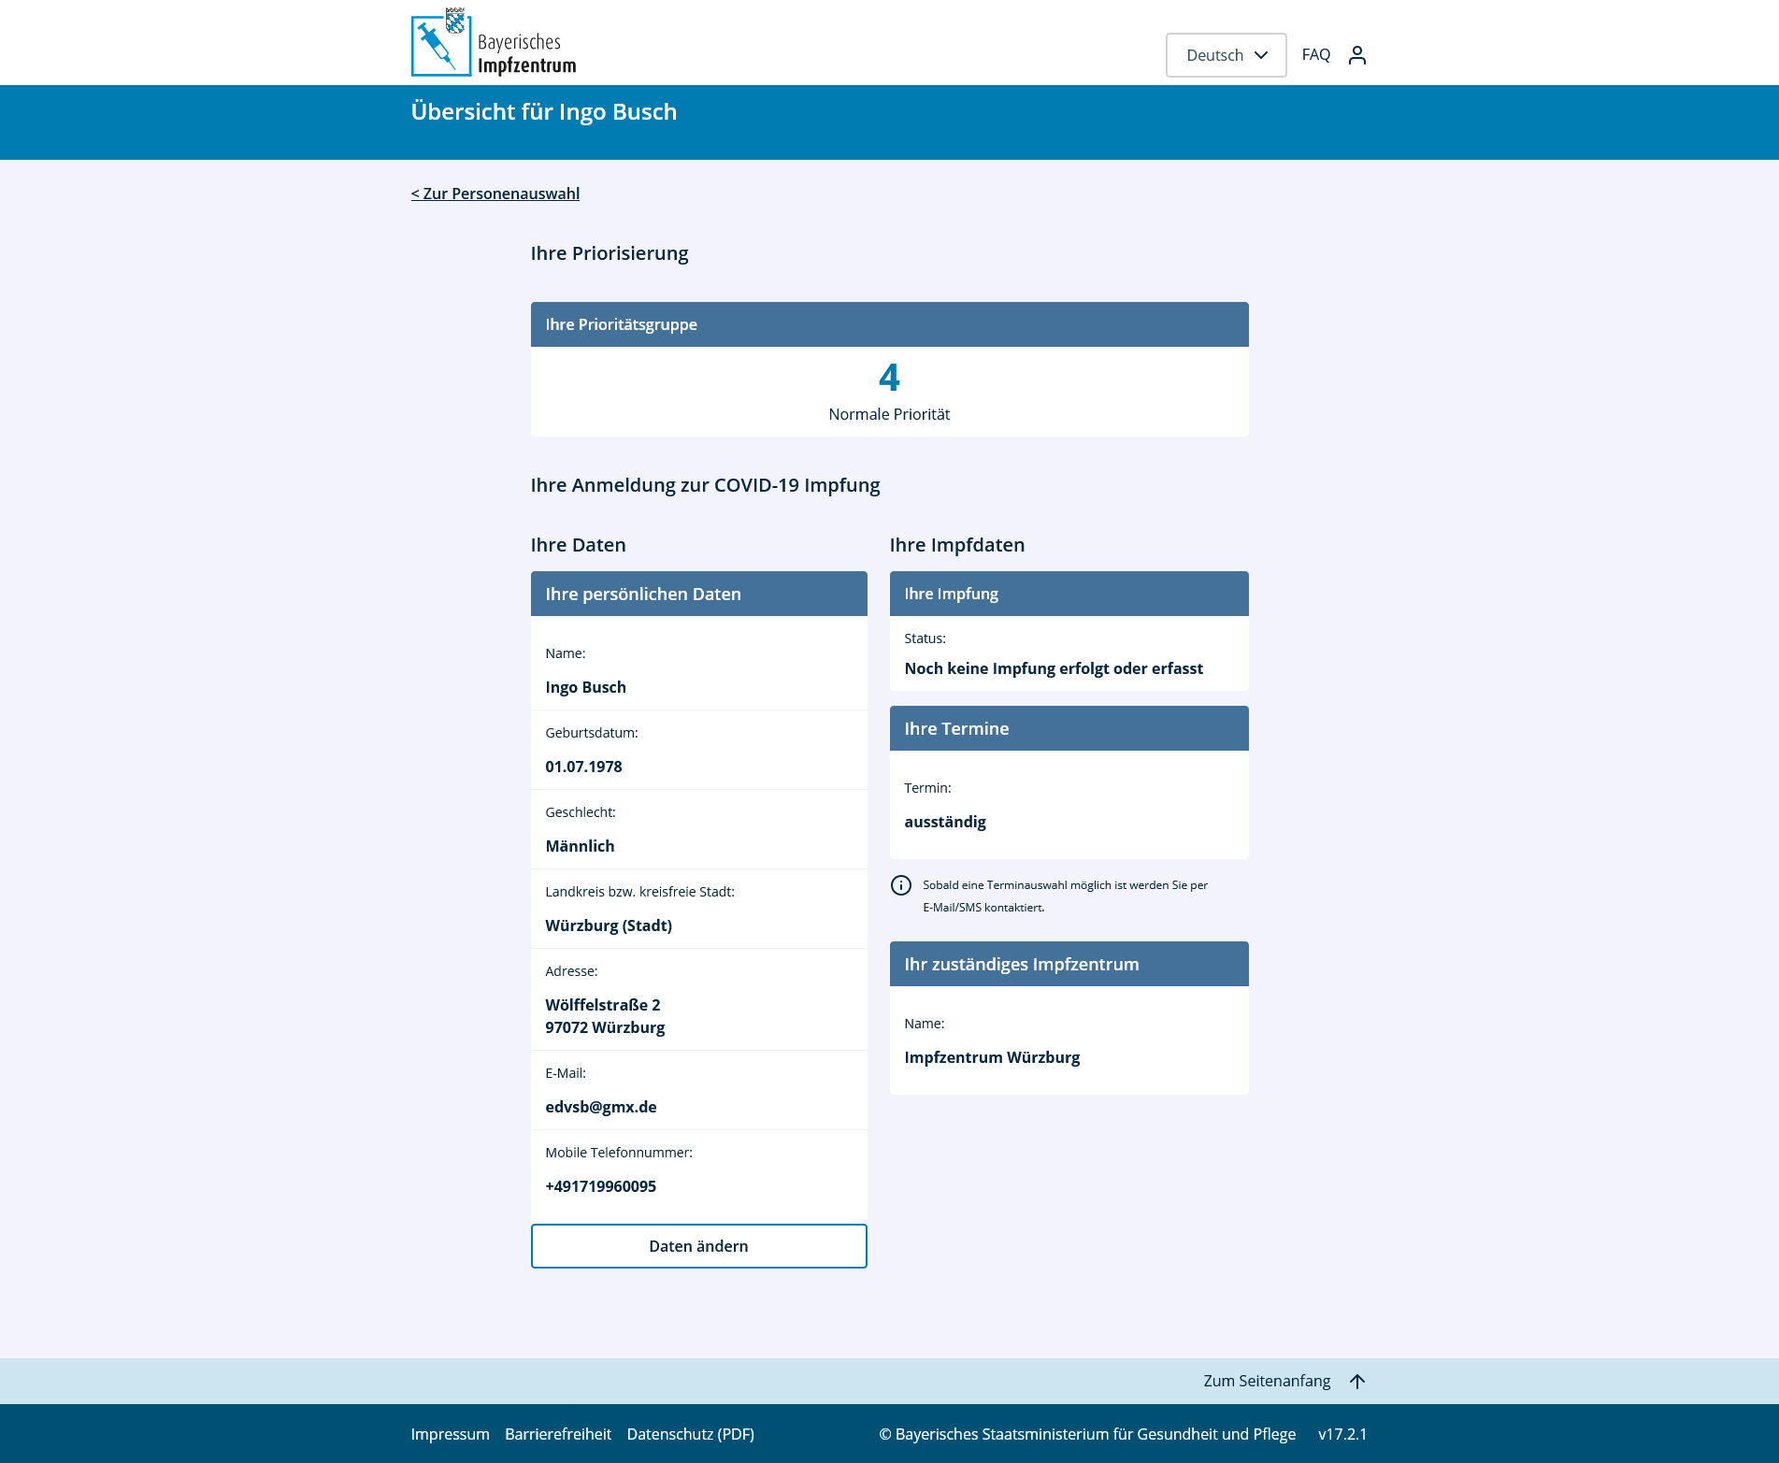Screen dimensions: 1779x1463
Task: Click the vaccination status text
Action: tap(1054, 668)
